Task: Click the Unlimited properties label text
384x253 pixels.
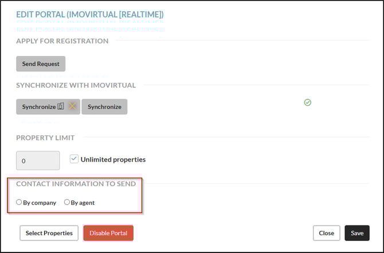Action: click(113, 159)
